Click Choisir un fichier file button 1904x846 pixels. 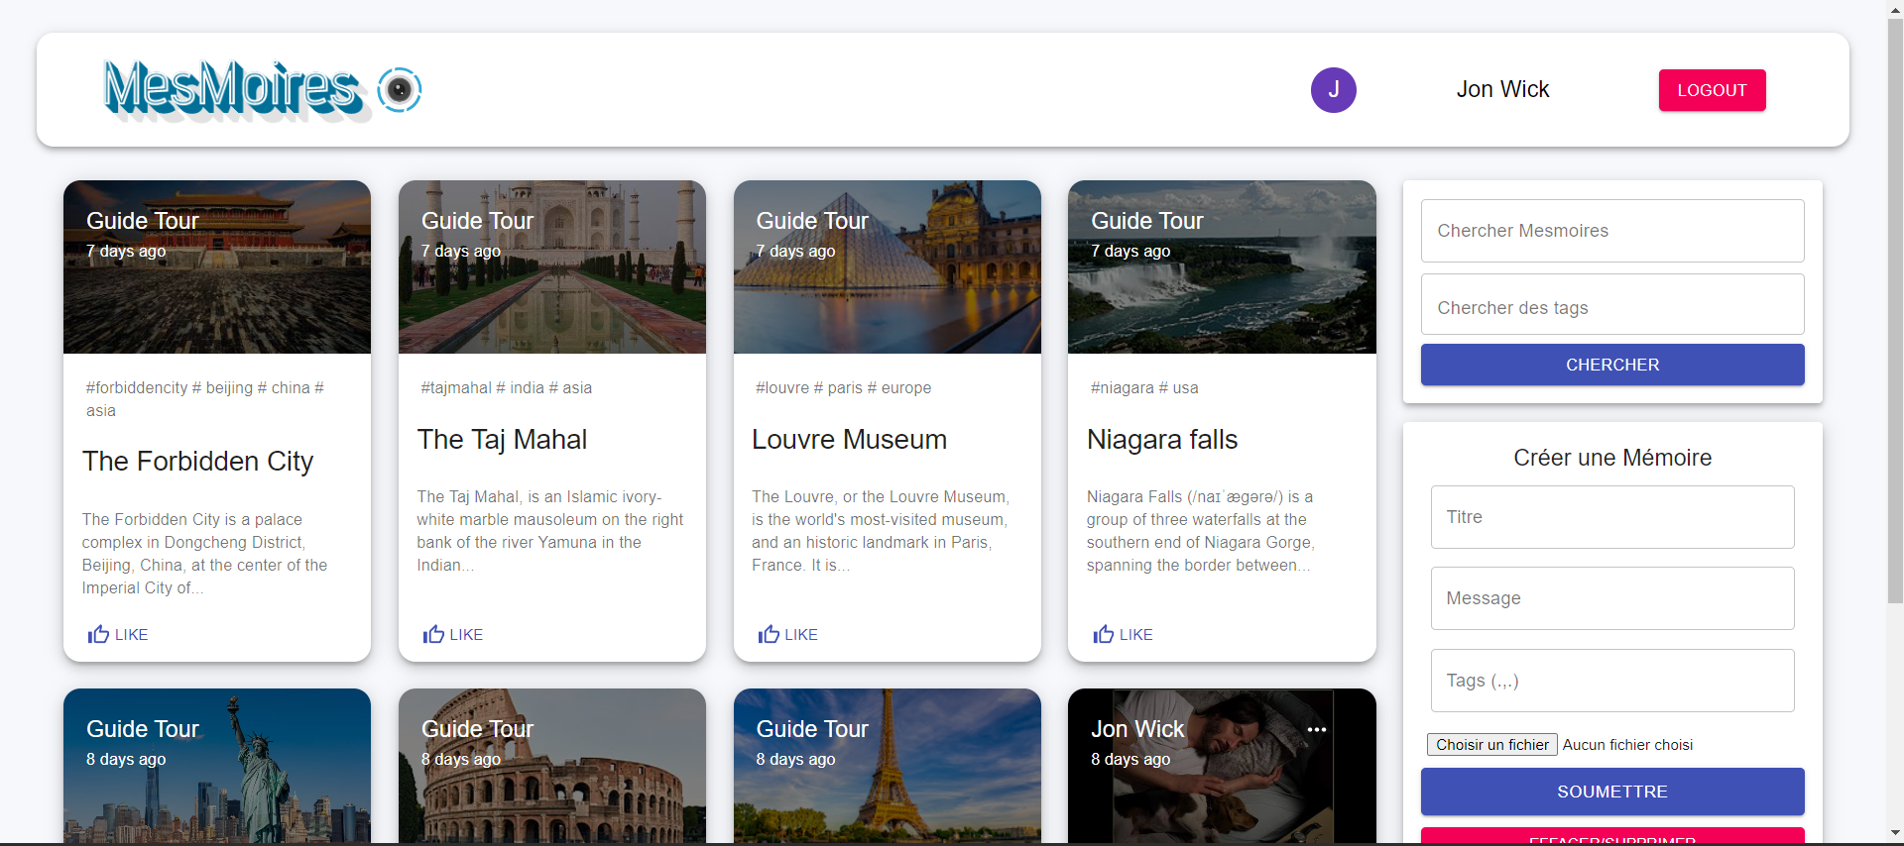(x=1492, y=745)
